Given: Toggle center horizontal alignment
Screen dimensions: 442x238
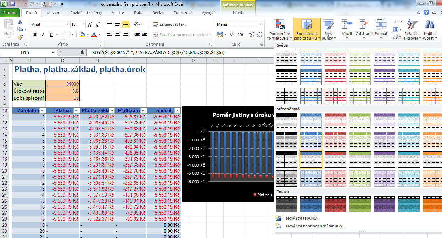Looking at the screenshot, I should tap(117, 35).
